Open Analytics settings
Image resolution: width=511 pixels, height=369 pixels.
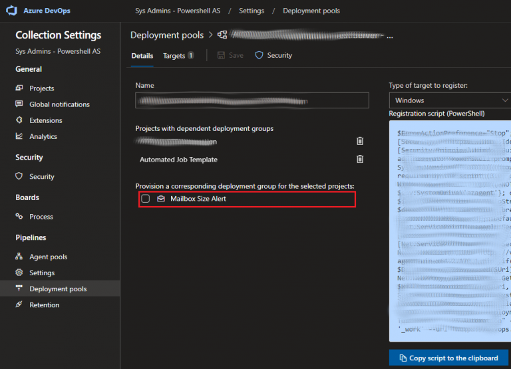tap(43, 136)
